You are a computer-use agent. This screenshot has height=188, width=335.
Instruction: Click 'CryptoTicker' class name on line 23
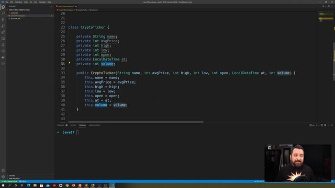[x=93, y=27]
